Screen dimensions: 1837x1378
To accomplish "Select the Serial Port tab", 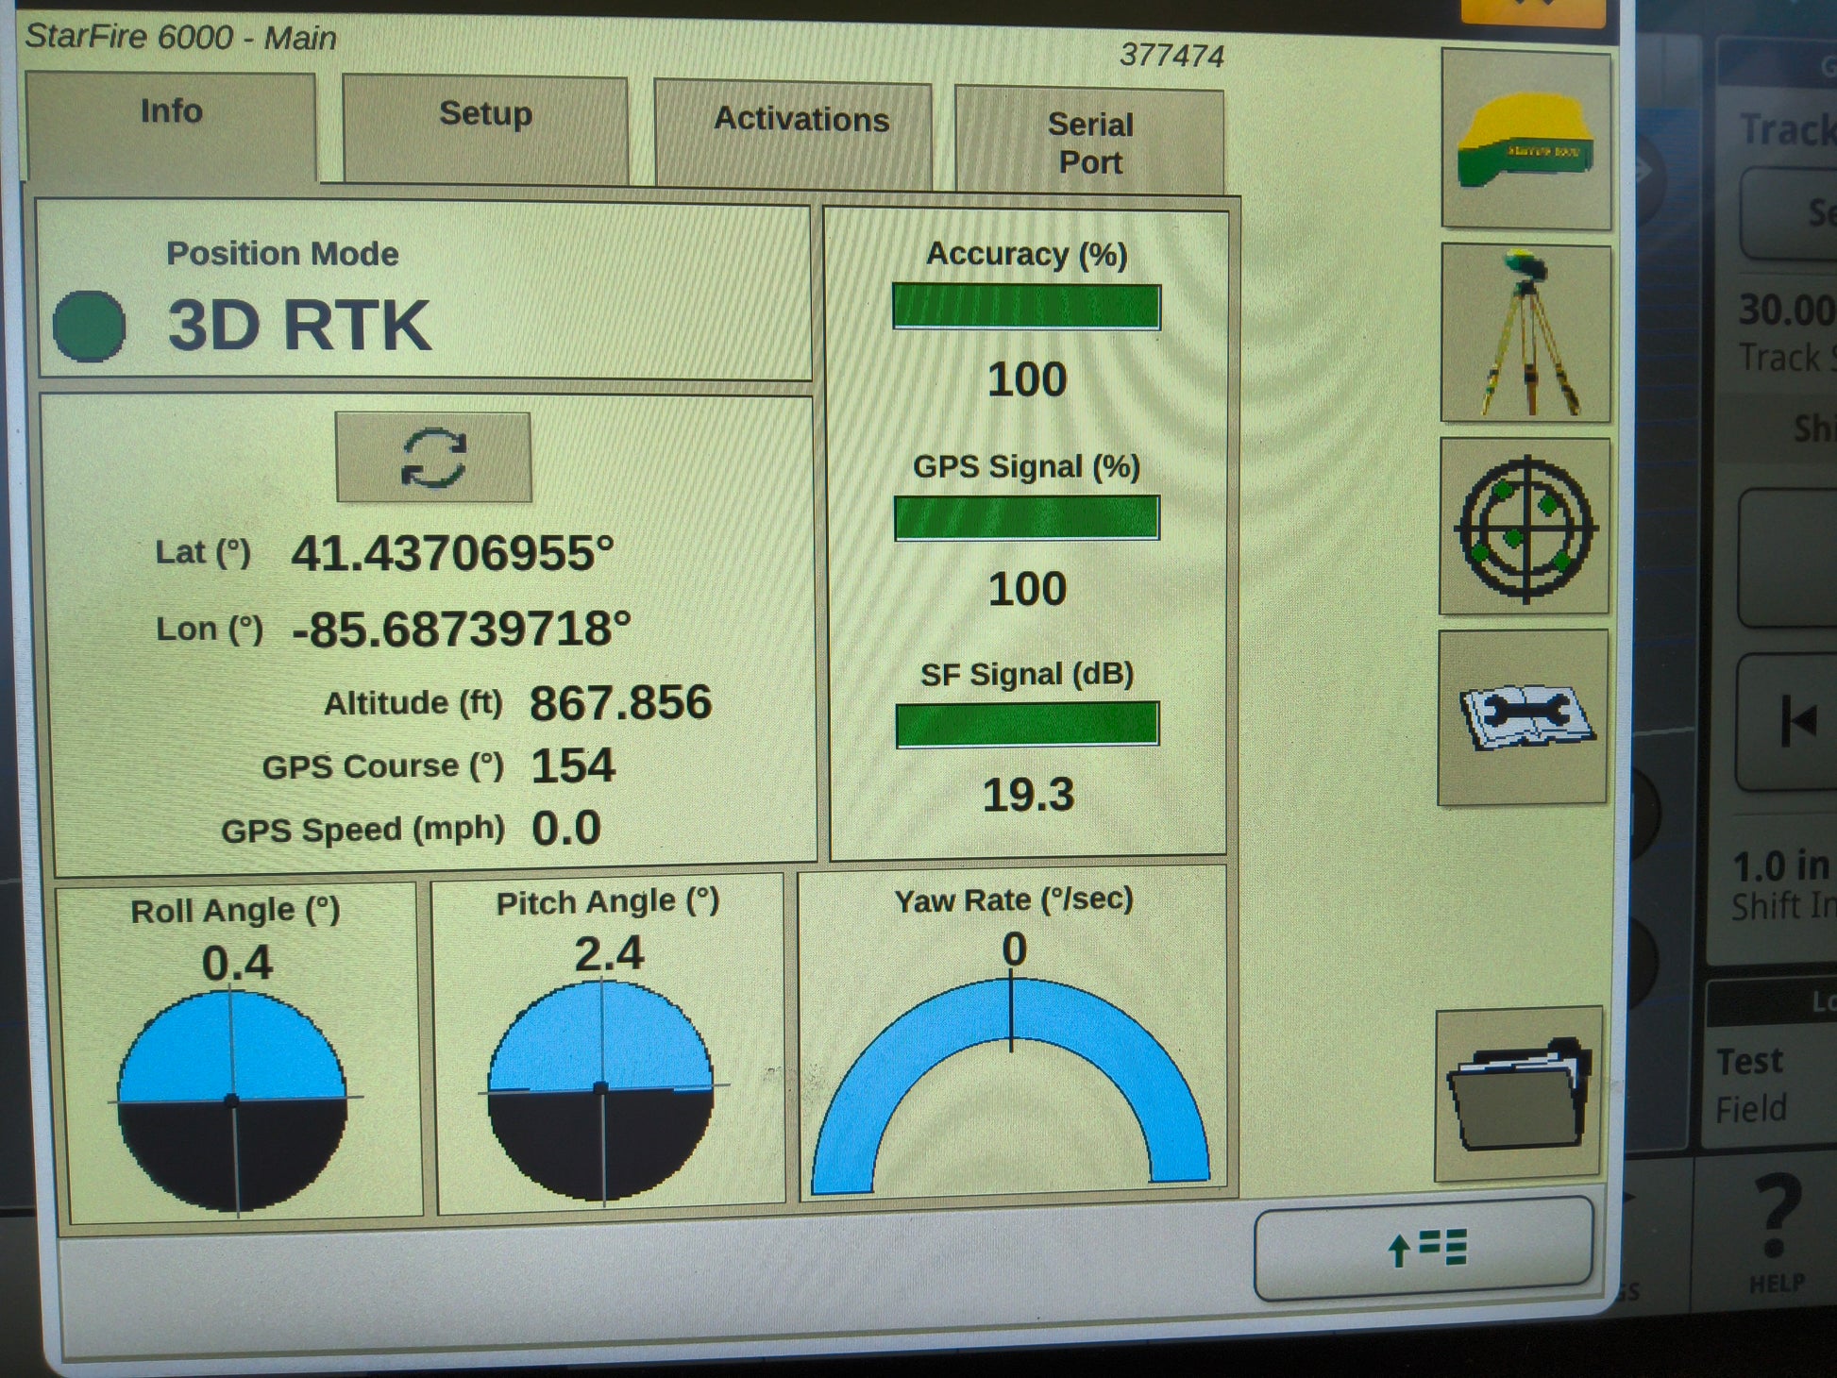I will [x=1089, y=142].
